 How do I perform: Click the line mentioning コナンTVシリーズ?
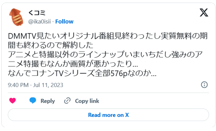[82, 73]
